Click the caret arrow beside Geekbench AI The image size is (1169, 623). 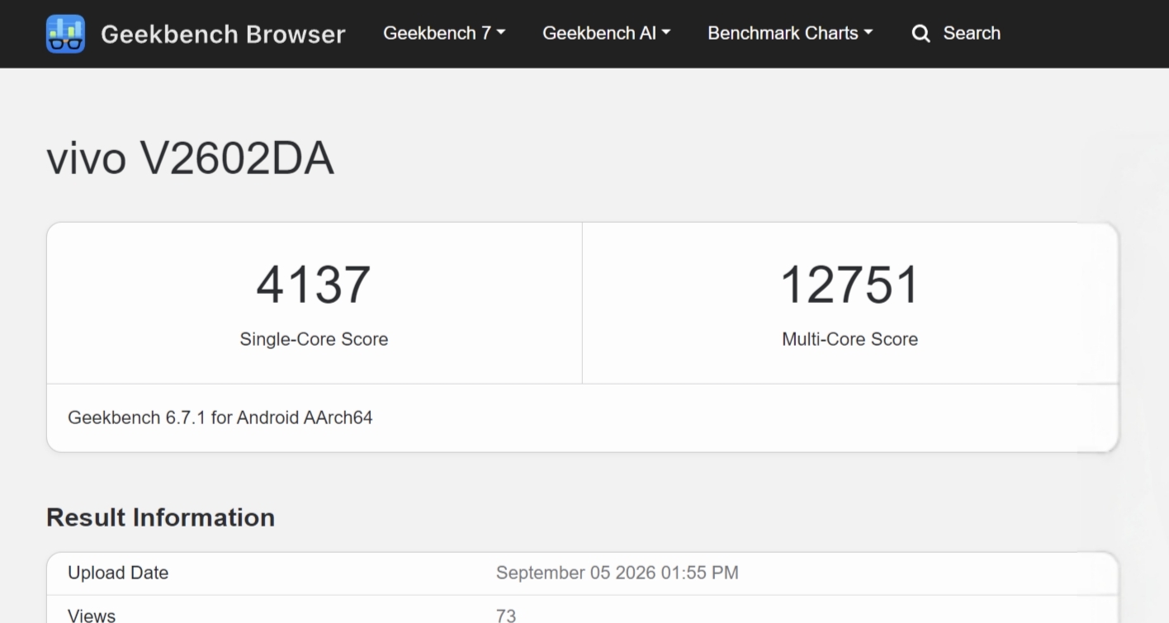coord(666,33)
